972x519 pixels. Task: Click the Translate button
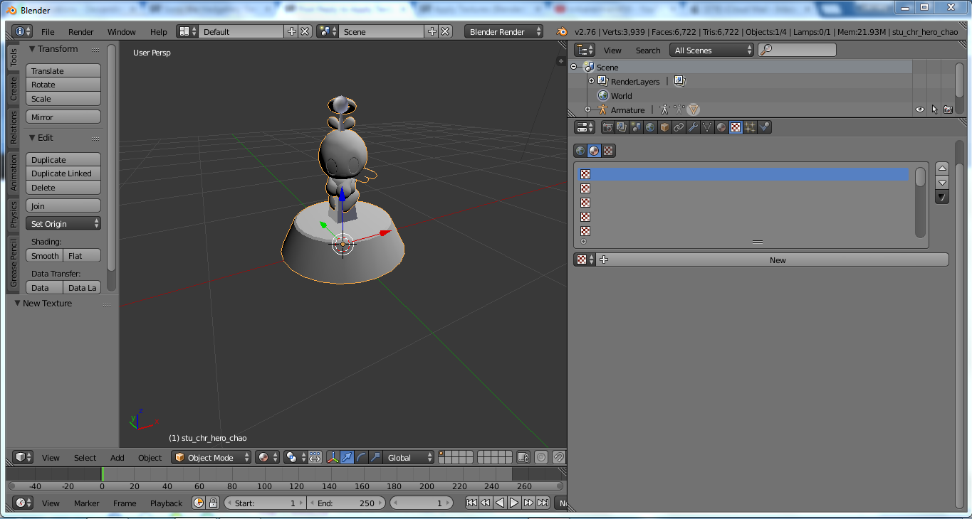(x=63, y=70)
